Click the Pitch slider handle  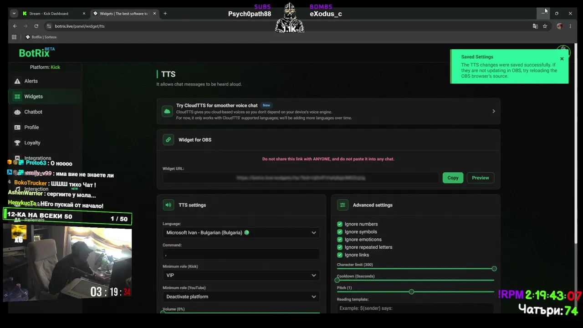pos(411,292)
